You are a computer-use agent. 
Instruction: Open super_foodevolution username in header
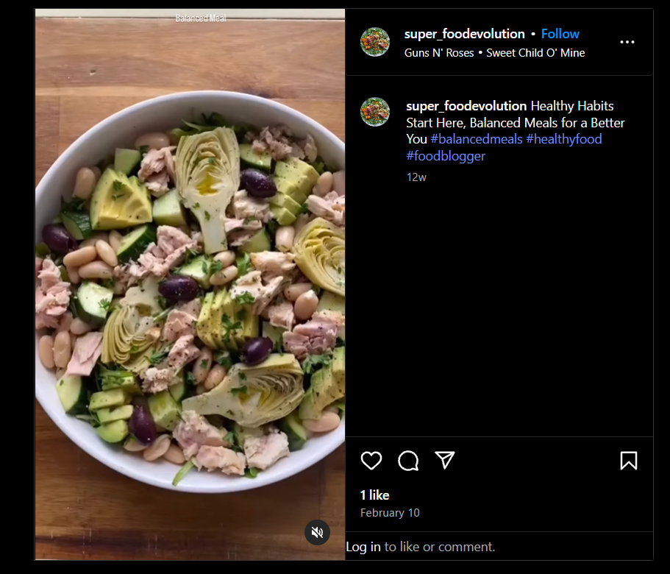click(464, 34)
